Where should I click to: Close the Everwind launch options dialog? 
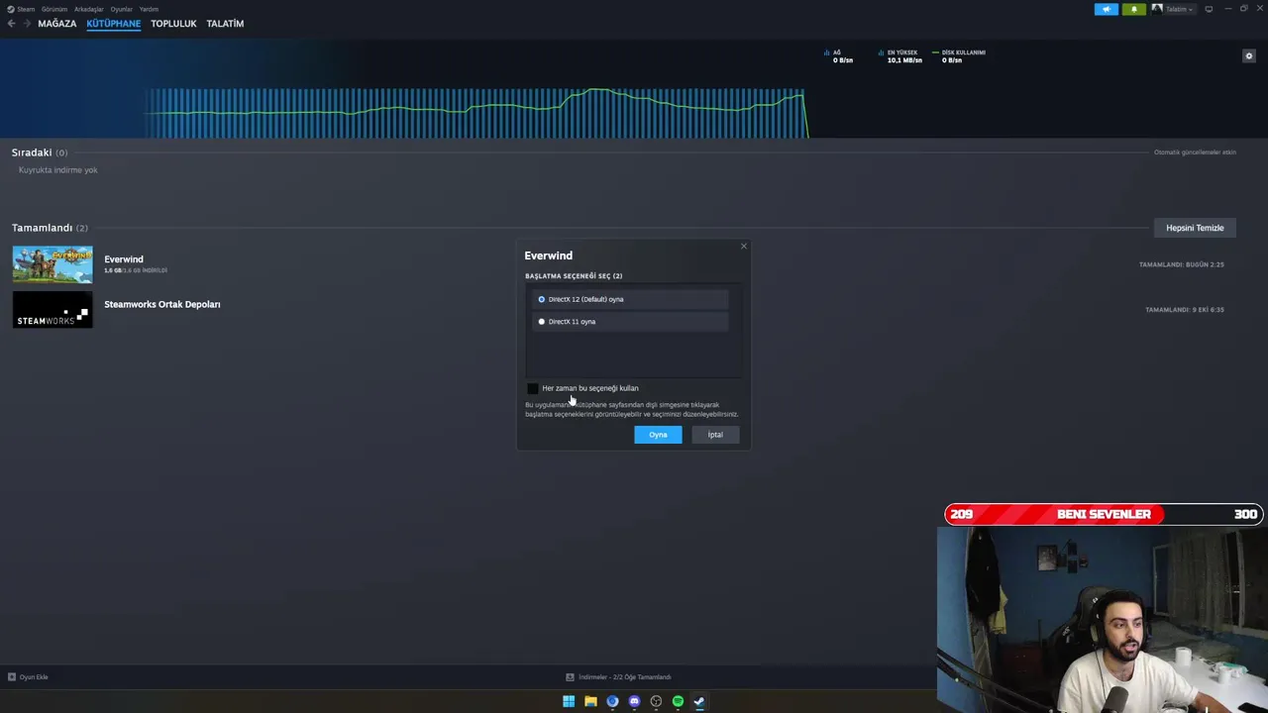point(744,246)
